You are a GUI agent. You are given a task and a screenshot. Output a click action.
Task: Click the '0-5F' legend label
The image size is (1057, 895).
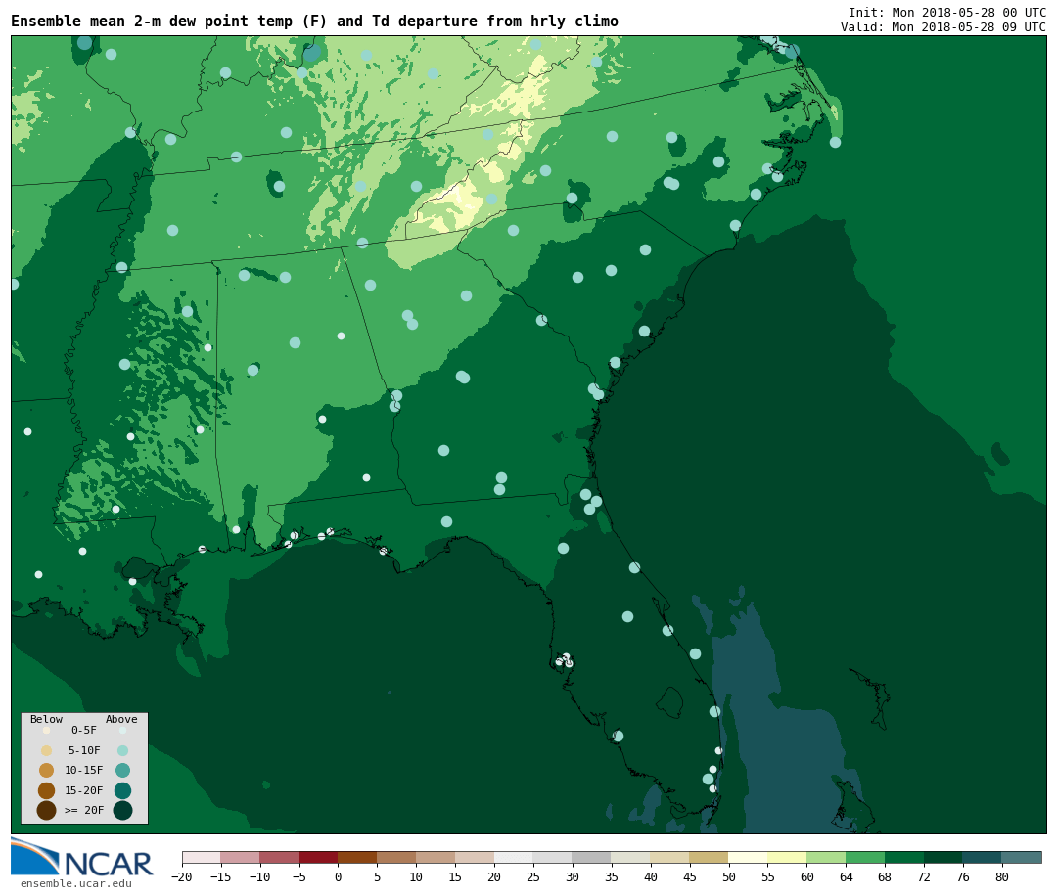click(x=84, y=730)
